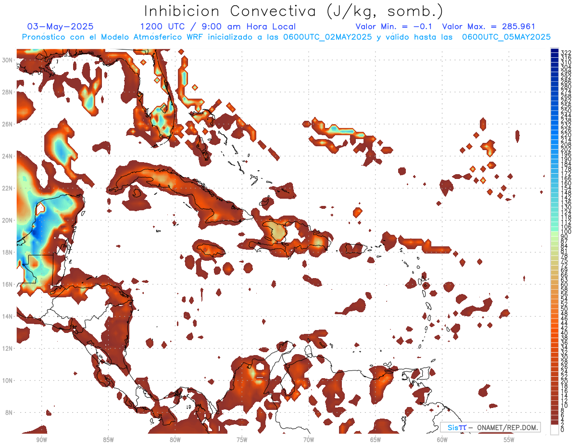The height and width of the screenshot is (446, 577).
Task: Click the "24N" latitude label
Action: [x=7, y=156]
